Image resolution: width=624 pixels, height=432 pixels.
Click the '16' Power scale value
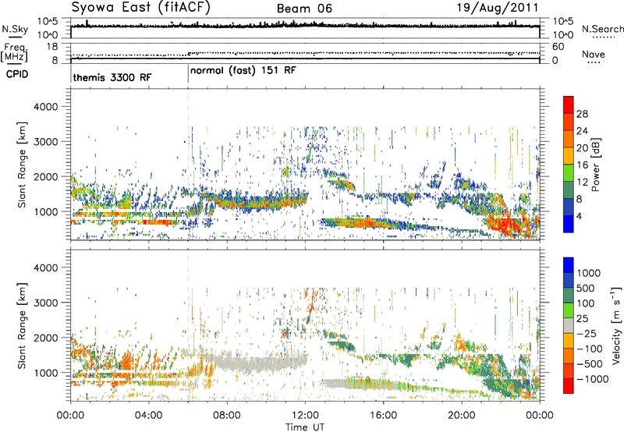[582, 165]
